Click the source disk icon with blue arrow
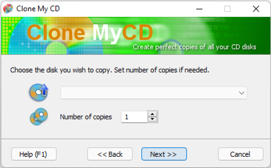The height and width of the screenshot is (168, 271). coord(39,92)
